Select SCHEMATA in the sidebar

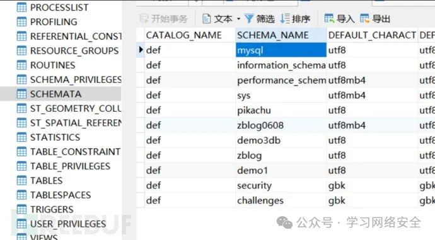tap(55, 94)
